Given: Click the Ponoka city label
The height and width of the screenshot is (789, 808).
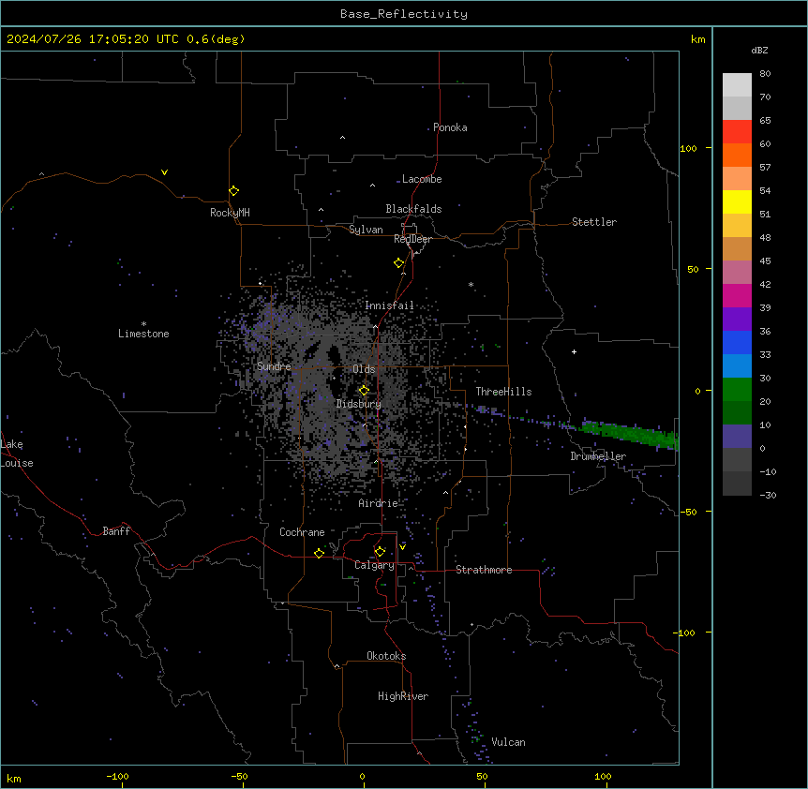Looking at the screenshot, I should [450, 127].
